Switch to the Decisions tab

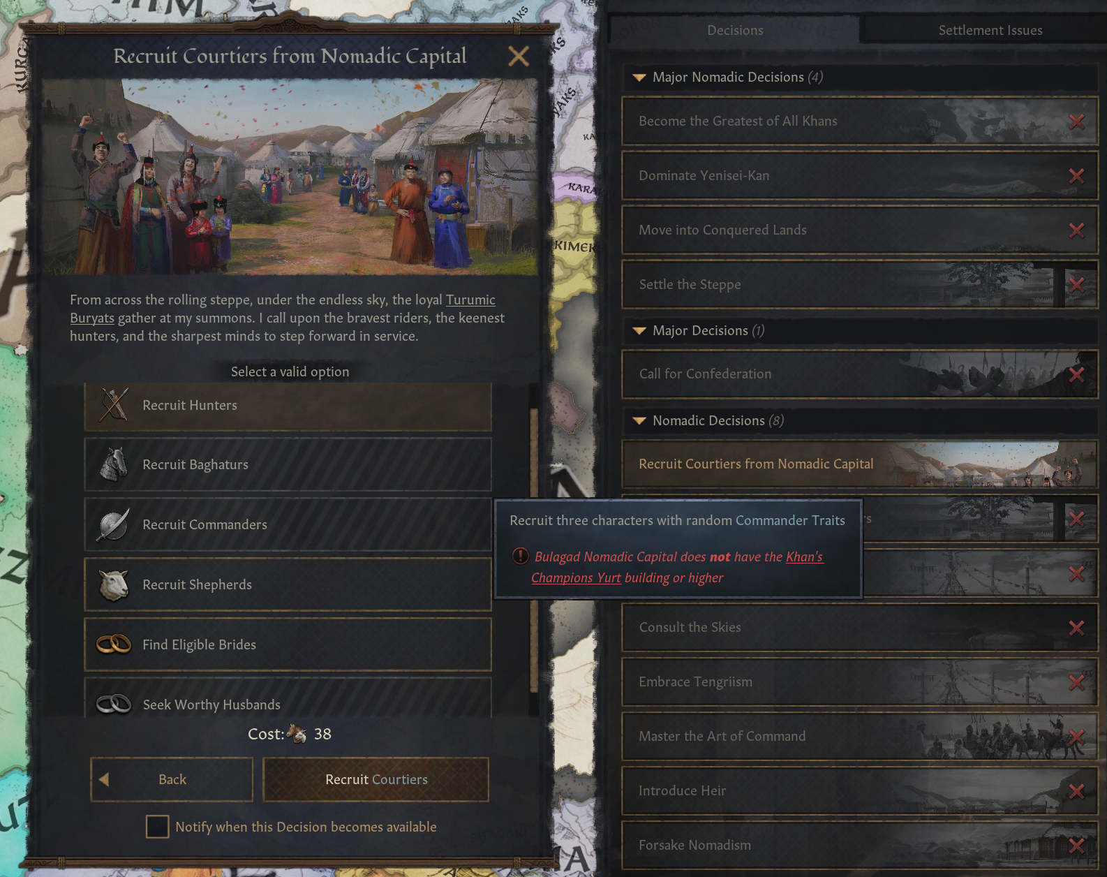tap(735, 30)
